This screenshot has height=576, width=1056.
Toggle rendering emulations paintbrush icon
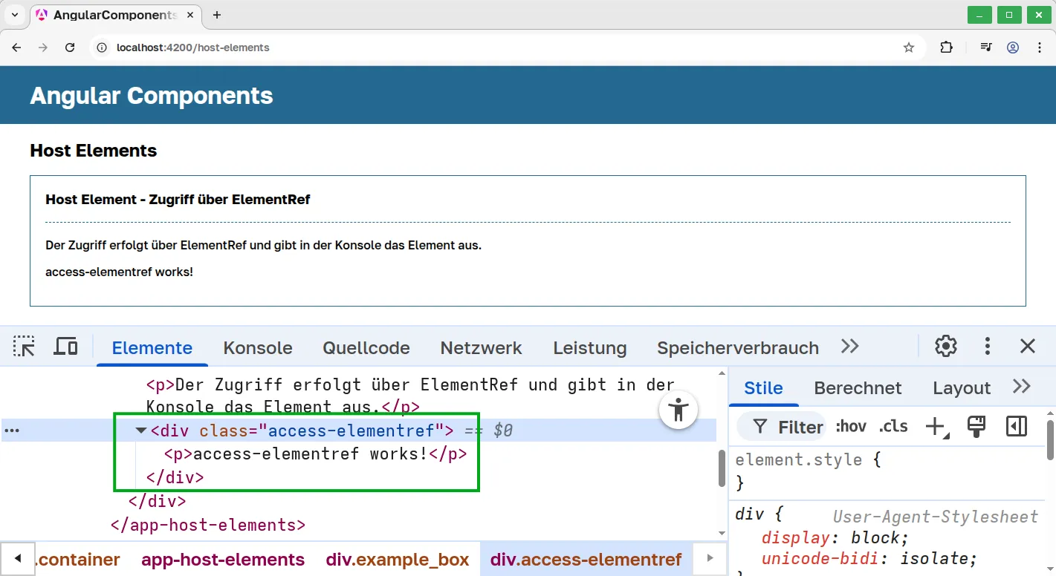976,426
